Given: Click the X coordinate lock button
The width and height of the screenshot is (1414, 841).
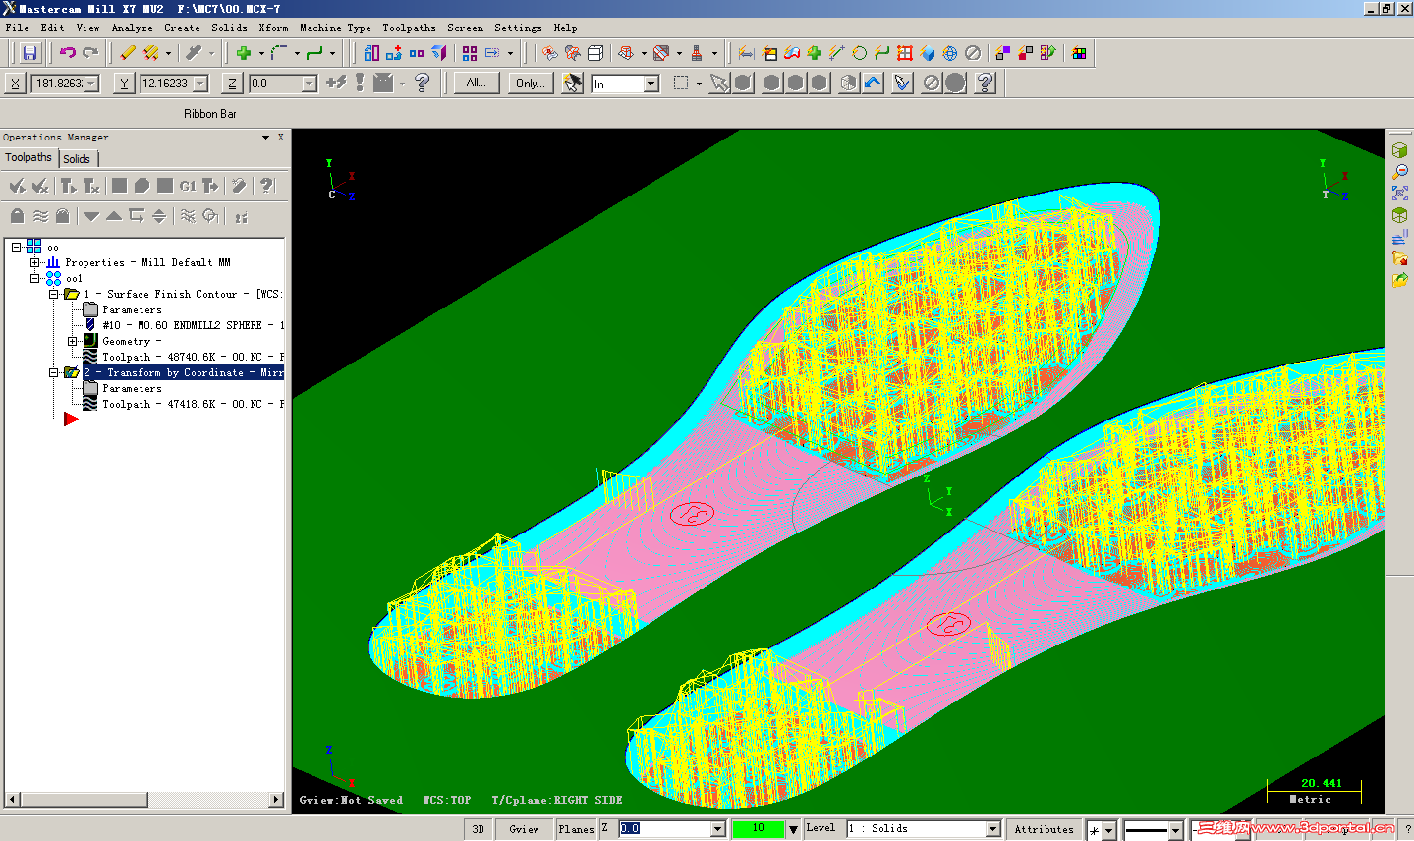Looking at the screenshot, I should (15, 84).
